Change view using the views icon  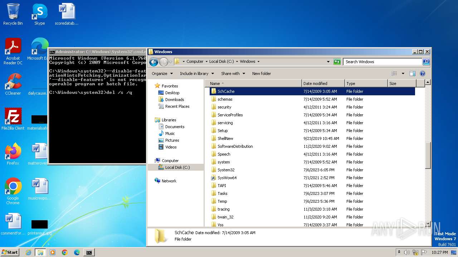click(394, 74)
